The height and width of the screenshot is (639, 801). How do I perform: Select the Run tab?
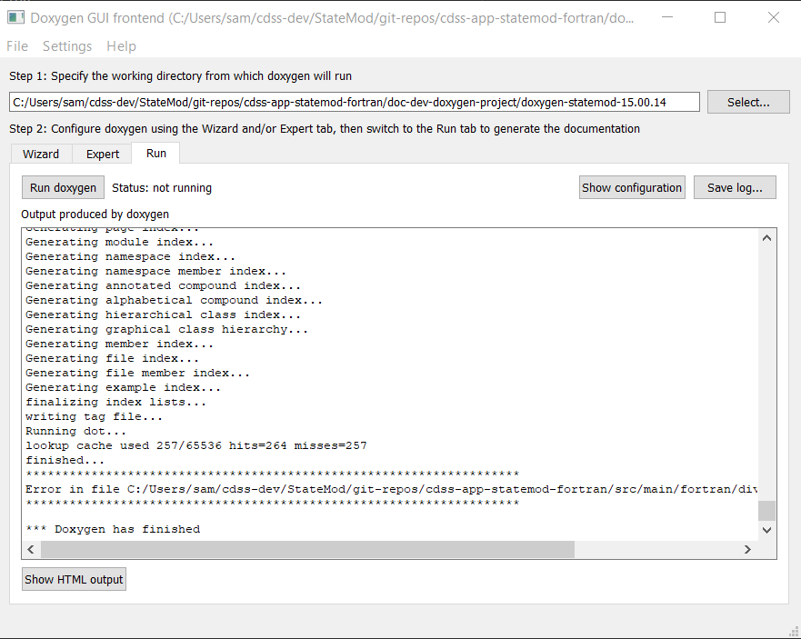click(155, 154)
